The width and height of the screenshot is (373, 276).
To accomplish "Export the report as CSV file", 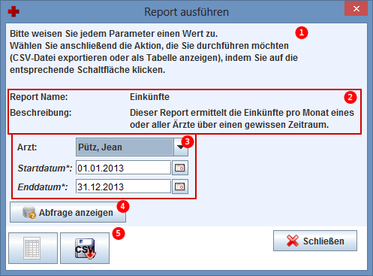I will tap(85, 248).
